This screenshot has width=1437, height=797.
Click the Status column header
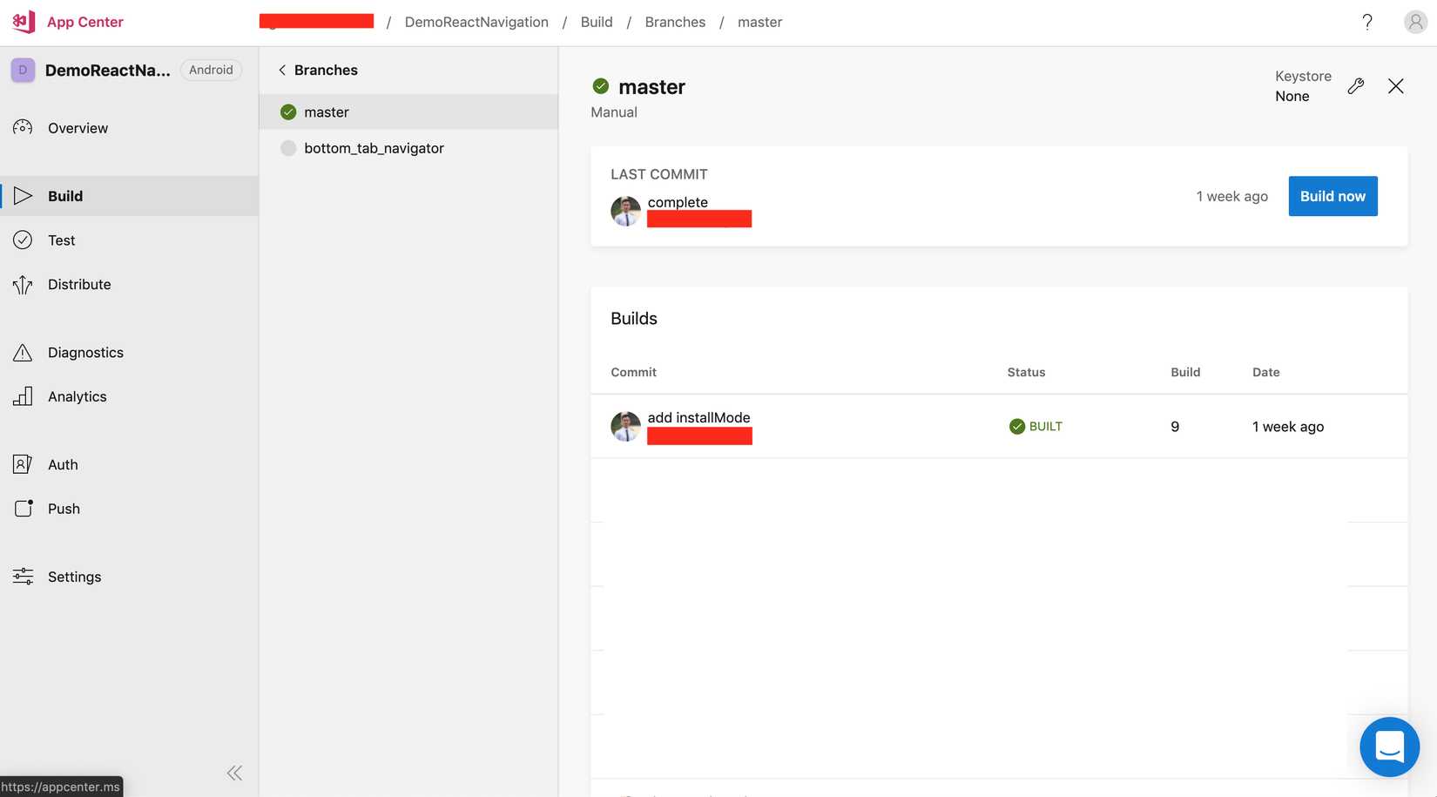pyautogui.click(x=1026, y=372)
